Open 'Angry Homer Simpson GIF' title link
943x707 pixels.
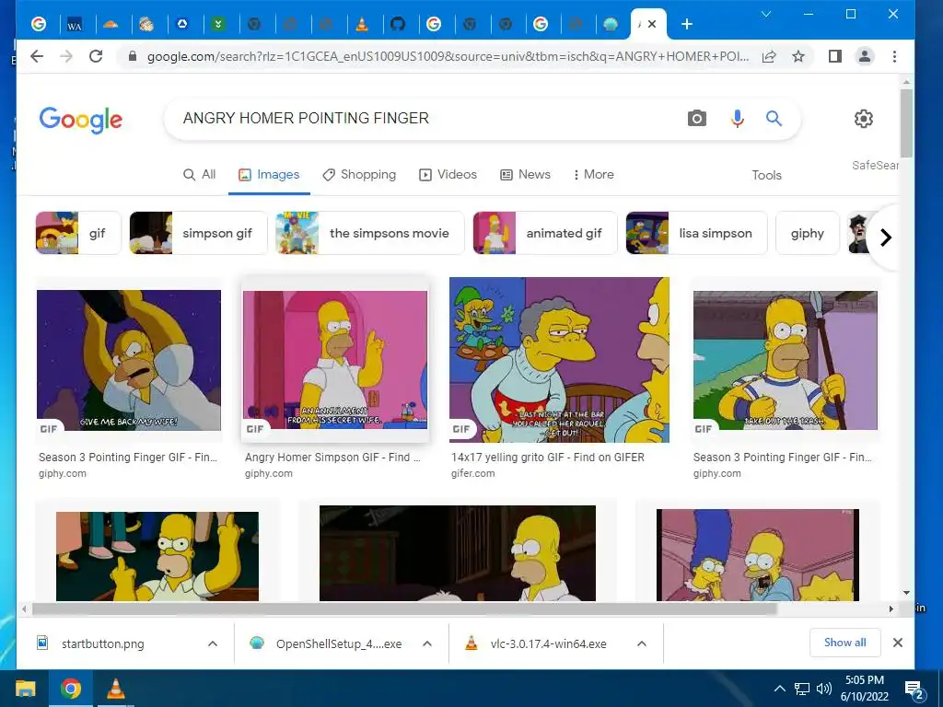tap(332, 458)
